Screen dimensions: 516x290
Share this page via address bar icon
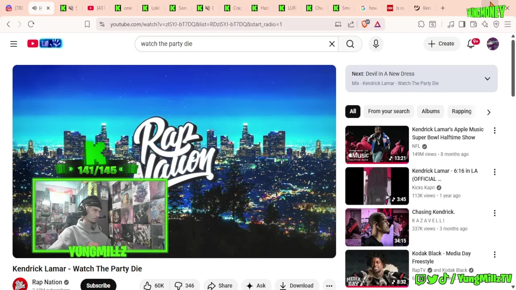[x=351, y=24]
